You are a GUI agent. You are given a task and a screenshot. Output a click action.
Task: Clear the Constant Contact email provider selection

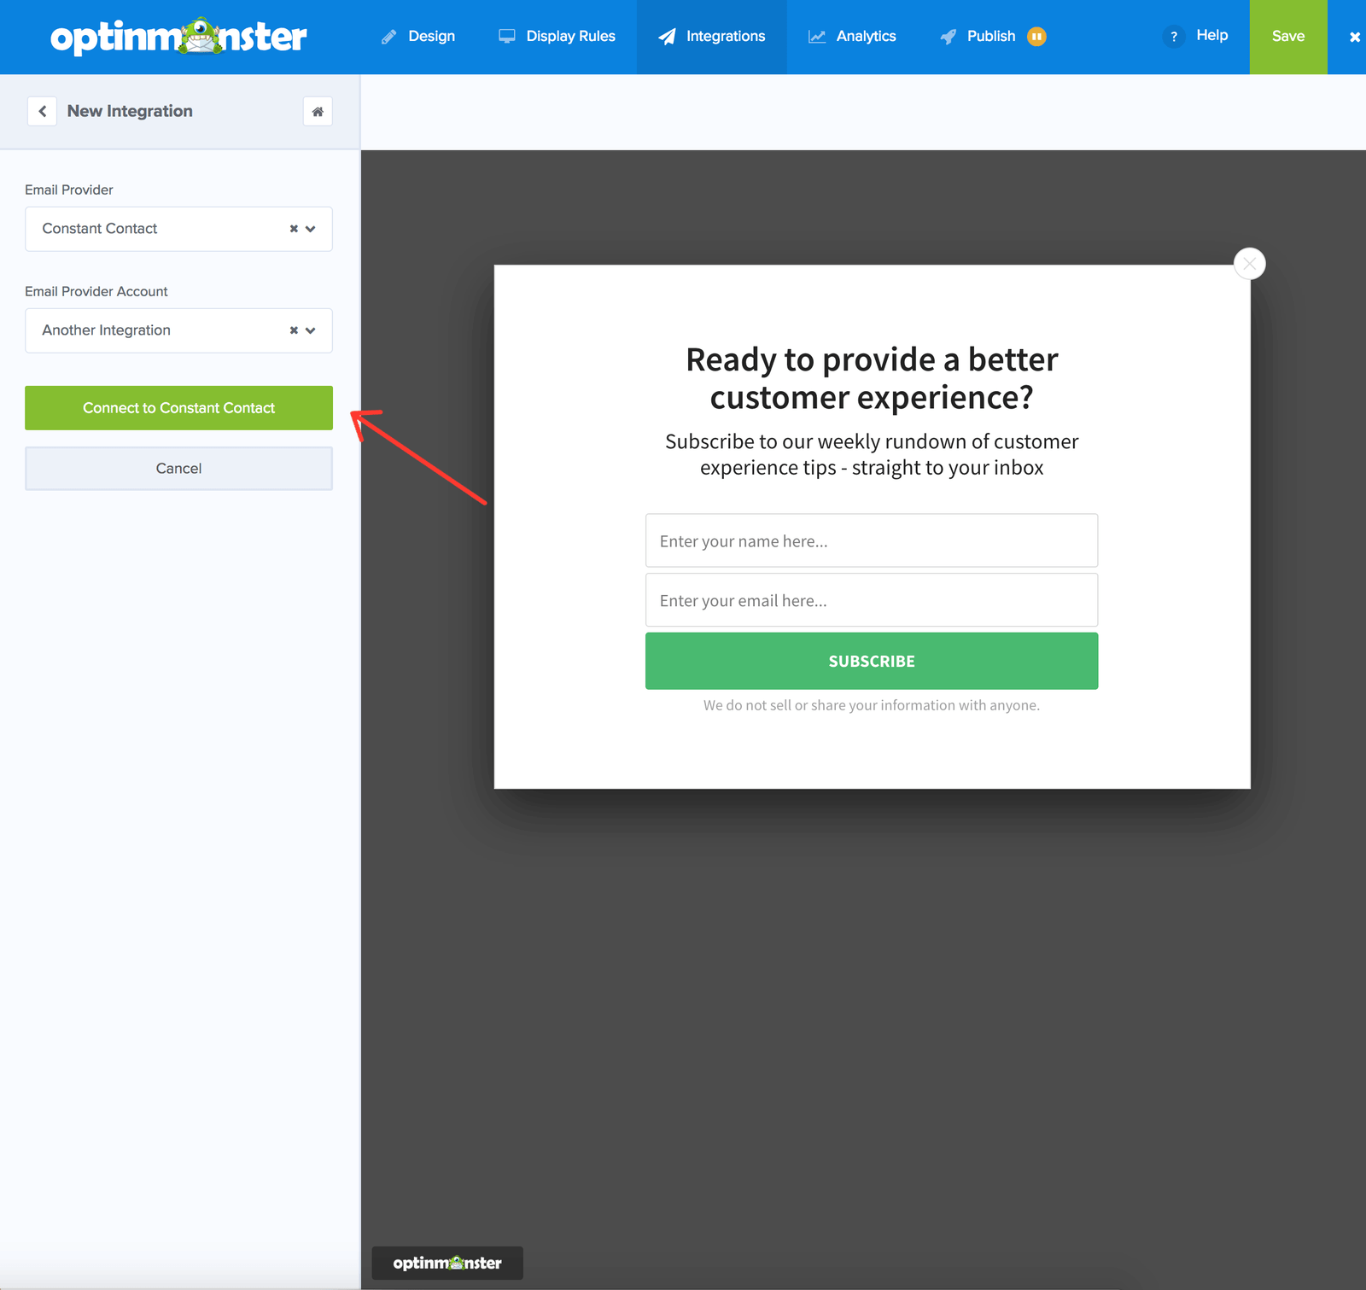pos(294,229)
